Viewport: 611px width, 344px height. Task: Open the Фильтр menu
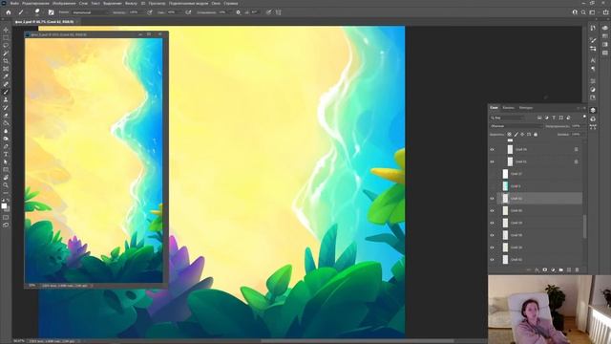[131, 3]
